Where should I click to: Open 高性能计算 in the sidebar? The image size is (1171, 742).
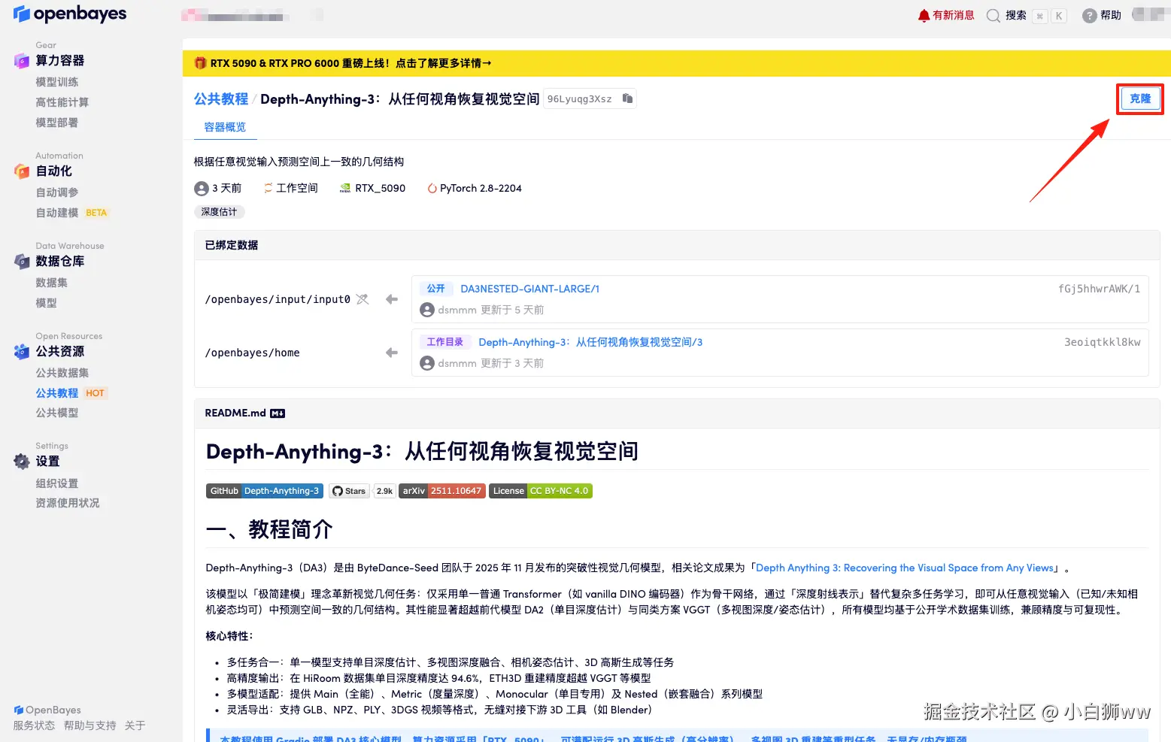(62, 102)
